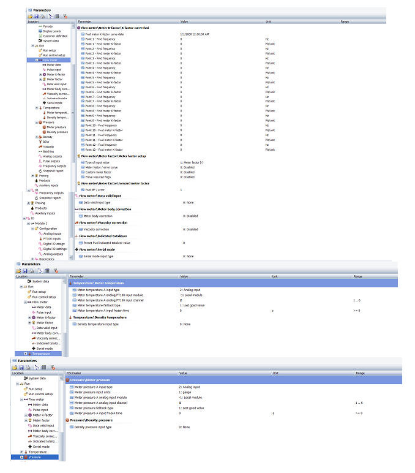
Task: Click Pressure window tree scrollbar up arrow
Action: coord(61,378)
